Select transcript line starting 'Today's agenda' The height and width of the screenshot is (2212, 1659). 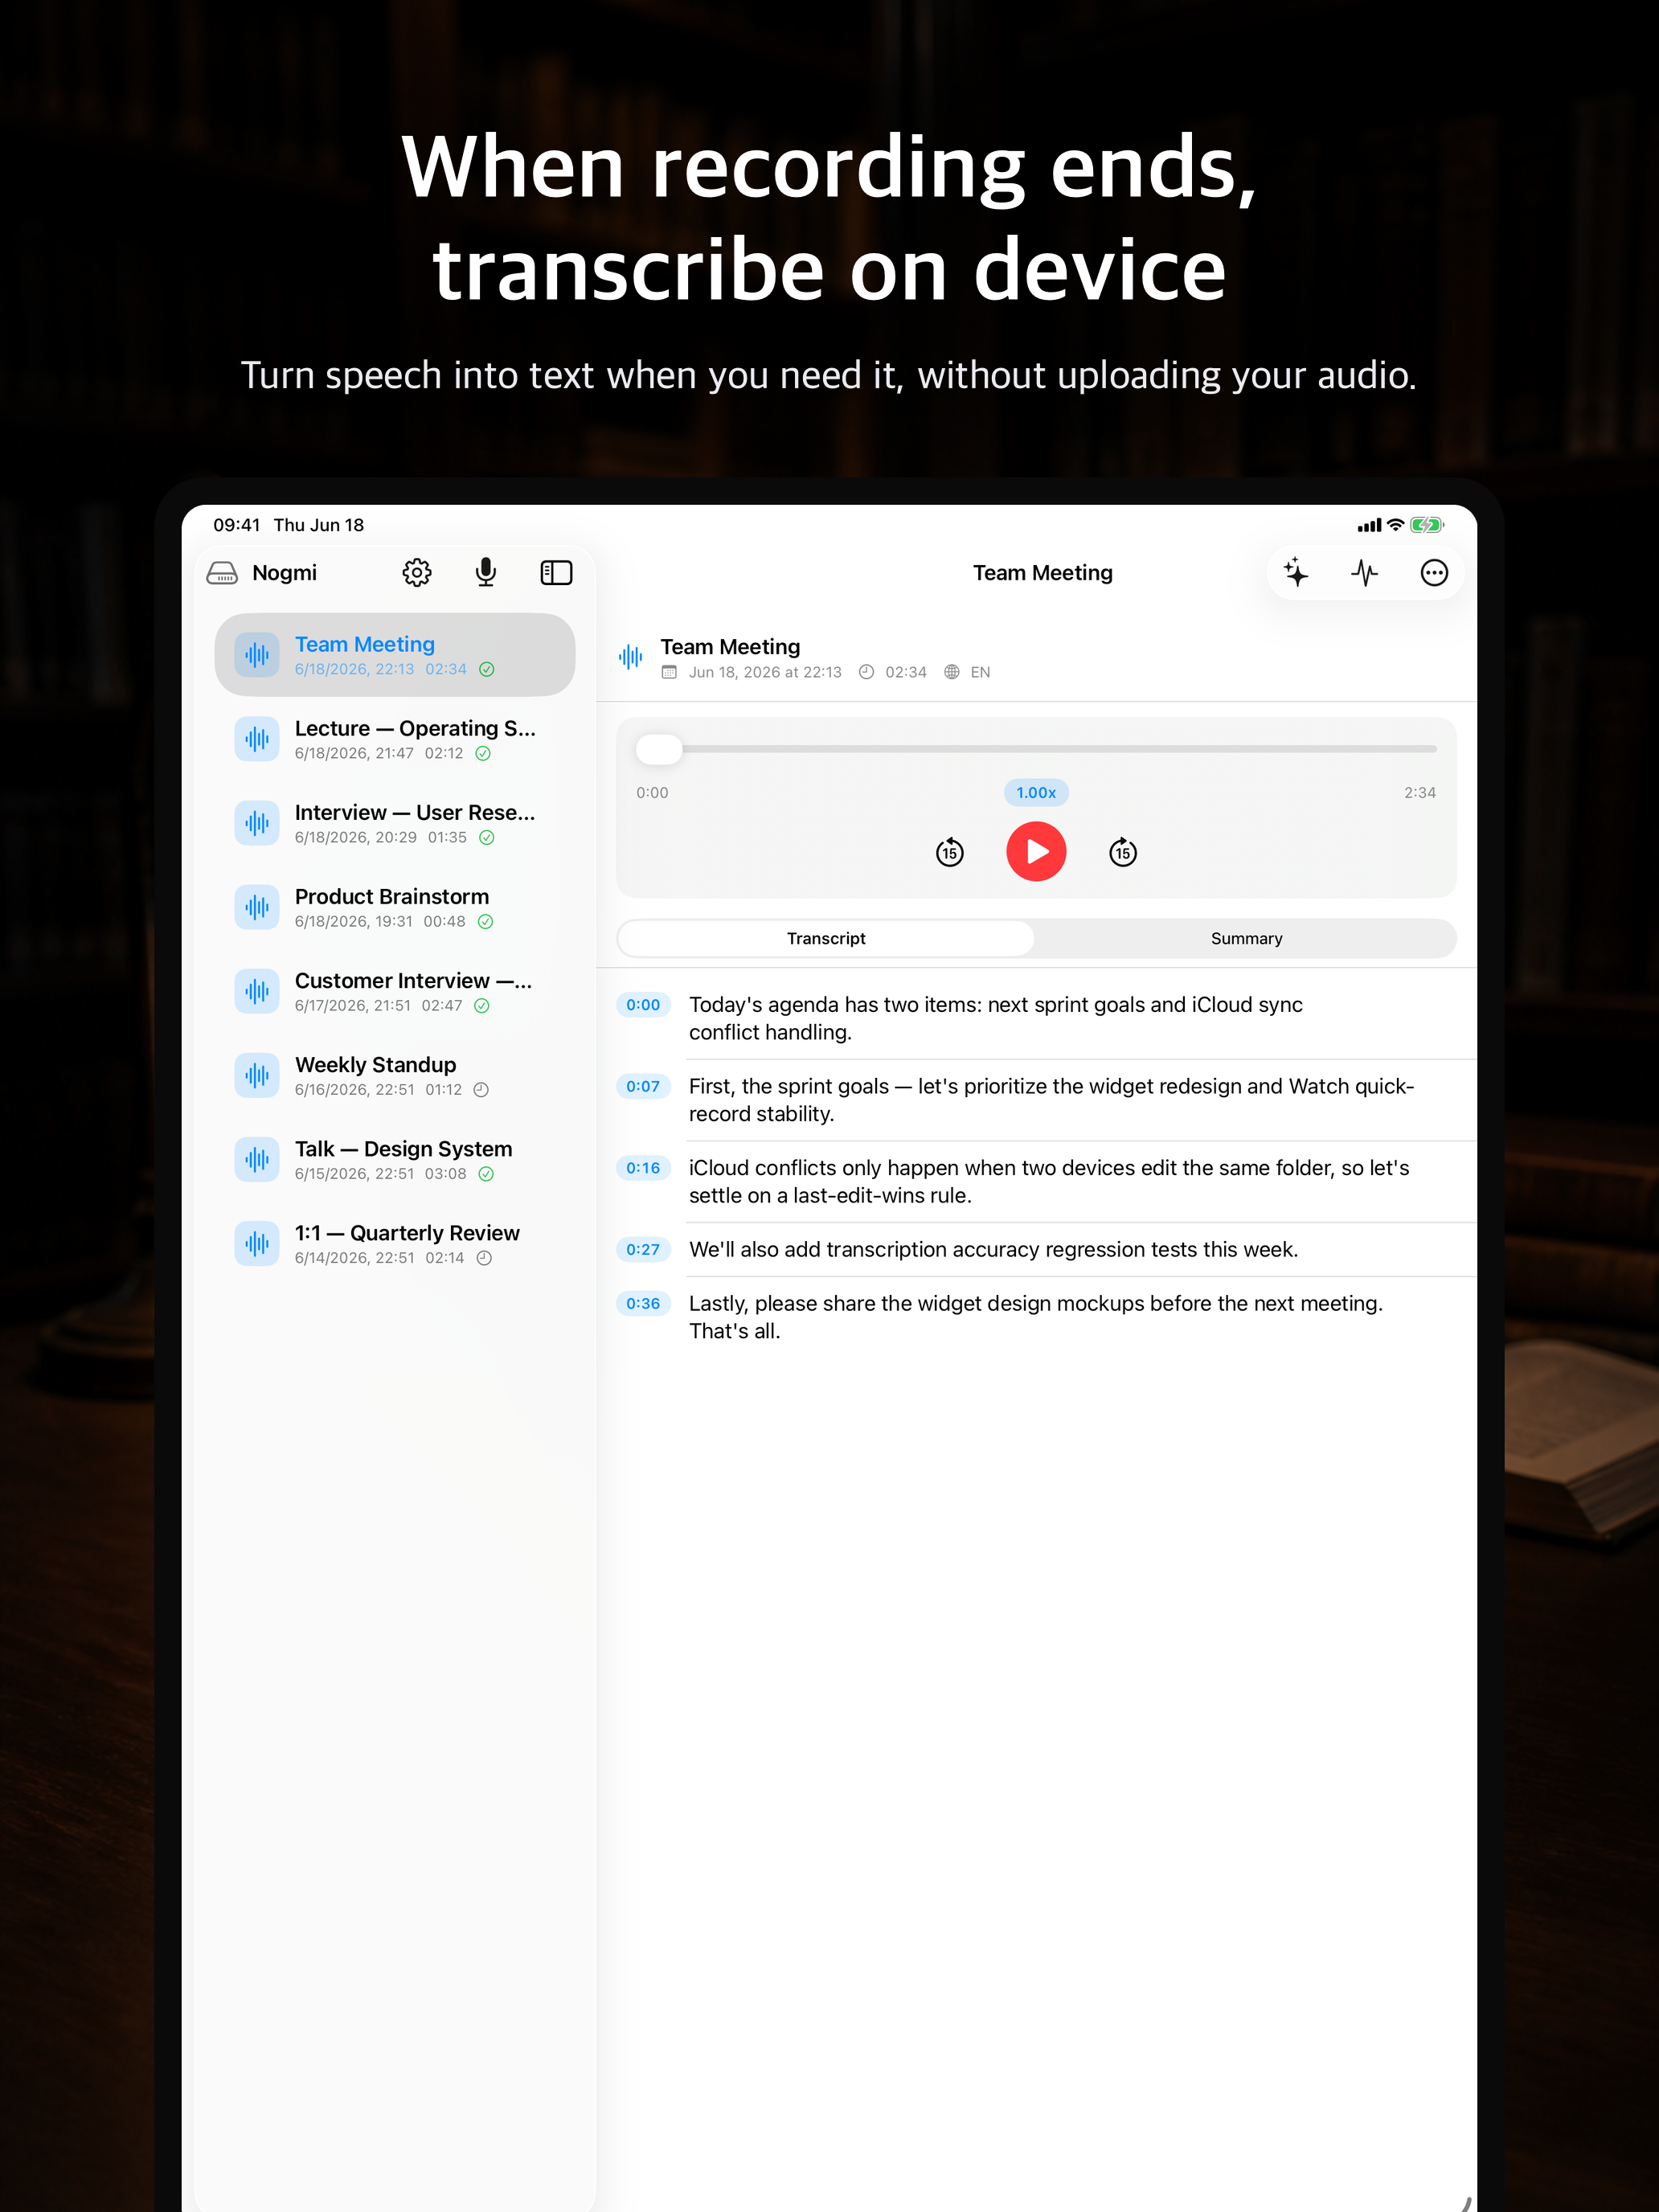[x=996, y=1018]
